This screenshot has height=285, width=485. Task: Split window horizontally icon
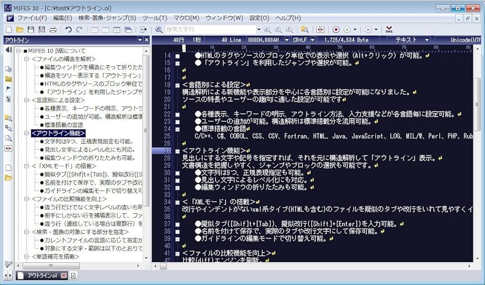pyautogui.click(x=94, y=30)
